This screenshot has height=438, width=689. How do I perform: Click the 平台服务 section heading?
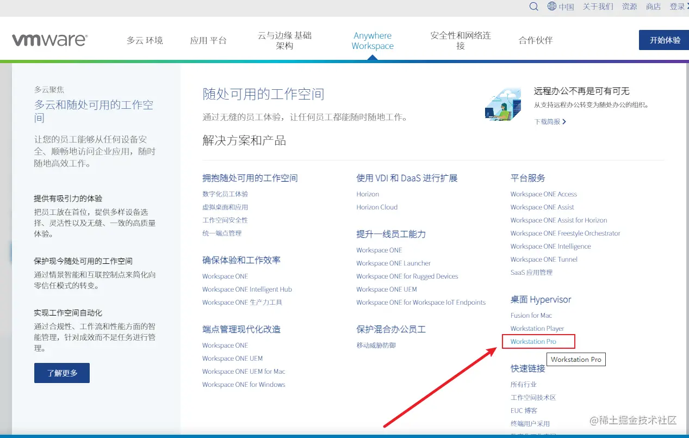tap(527, 178)
